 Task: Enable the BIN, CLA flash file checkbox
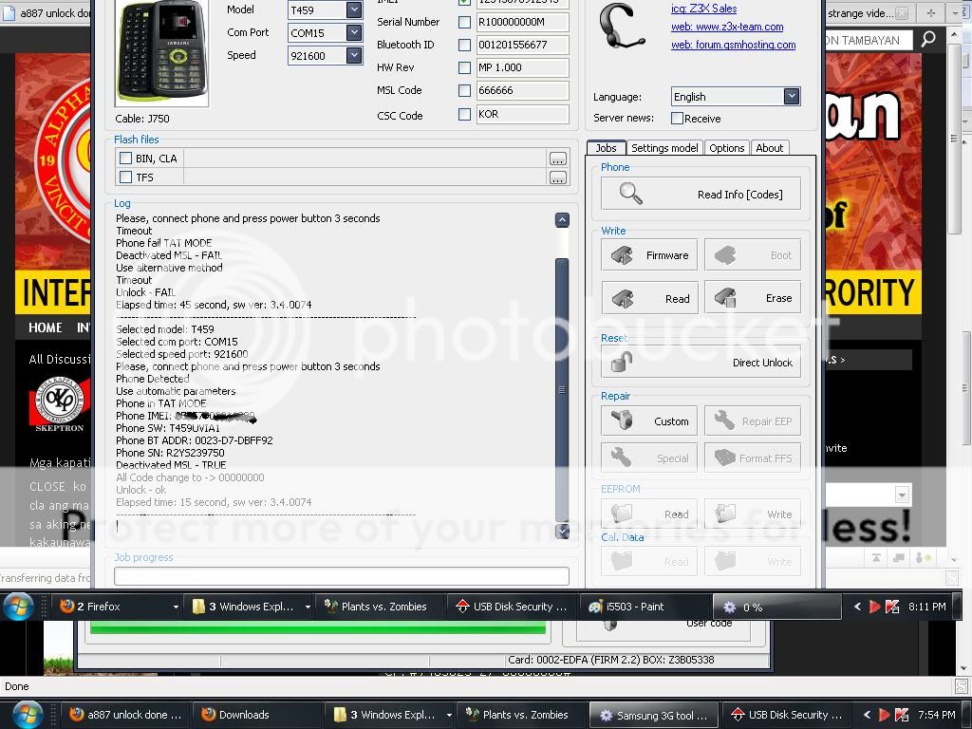(x=126, y=159)
